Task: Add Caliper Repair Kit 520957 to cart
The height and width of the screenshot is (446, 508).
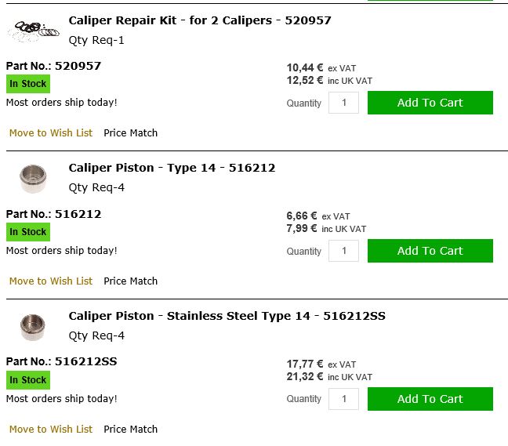Action: (430, 103)
